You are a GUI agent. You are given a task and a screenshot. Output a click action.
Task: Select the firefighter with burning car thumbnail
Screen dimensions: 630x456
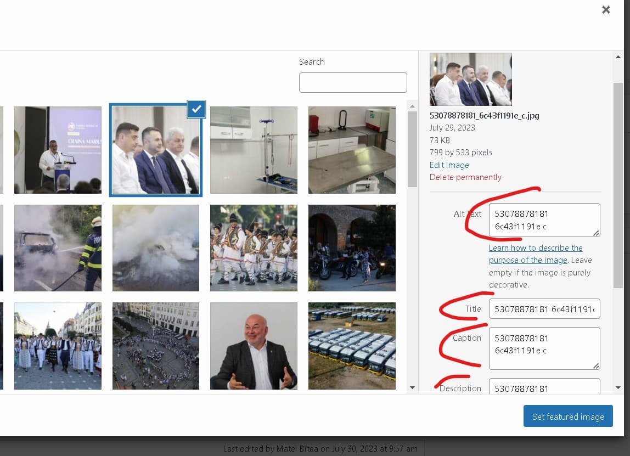coord(58,248)
